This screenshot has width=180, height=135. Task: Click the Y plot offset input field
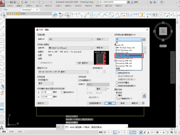click(47, 97)
